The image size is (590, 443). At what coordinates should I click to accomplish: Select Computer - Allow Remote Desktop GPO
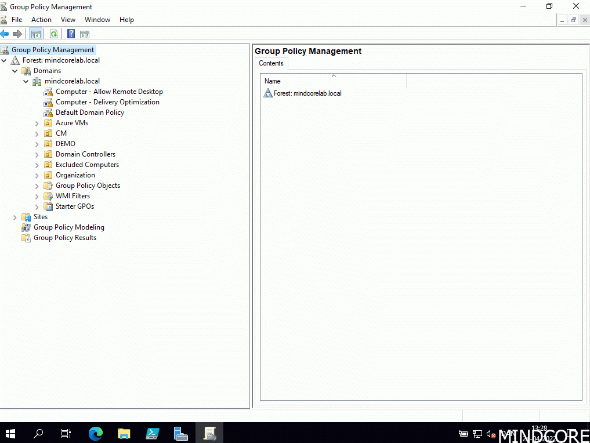109,92
